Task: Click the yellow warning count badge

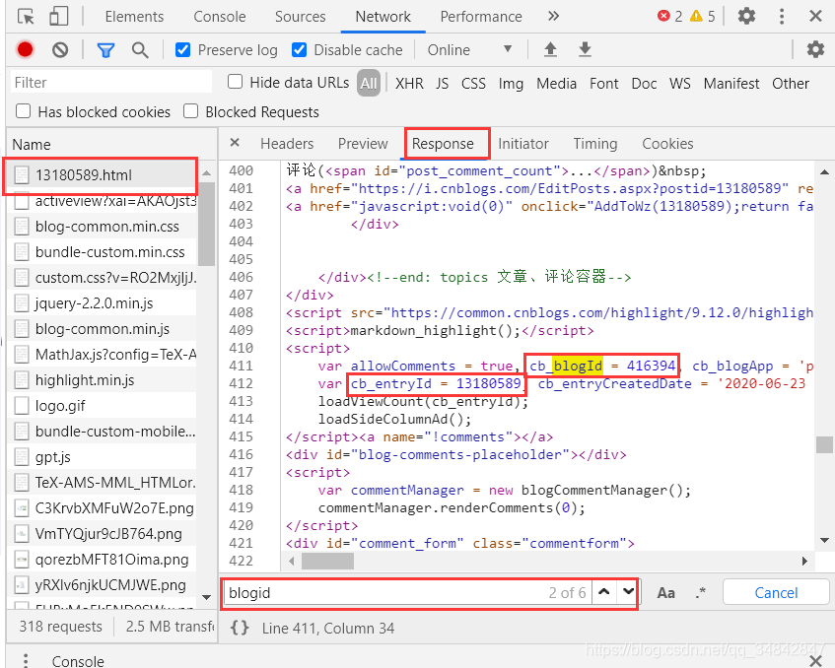Action: 702,16
